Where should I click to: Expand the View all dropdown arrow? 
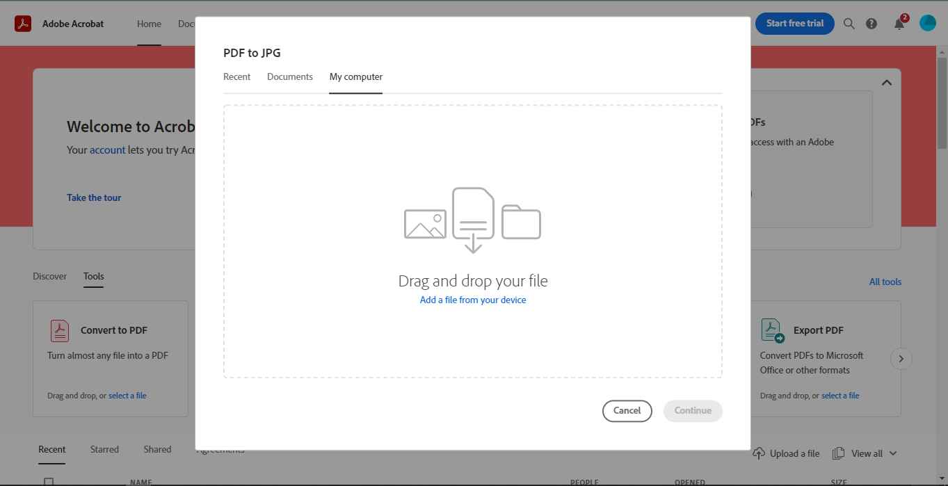point(893,453)
